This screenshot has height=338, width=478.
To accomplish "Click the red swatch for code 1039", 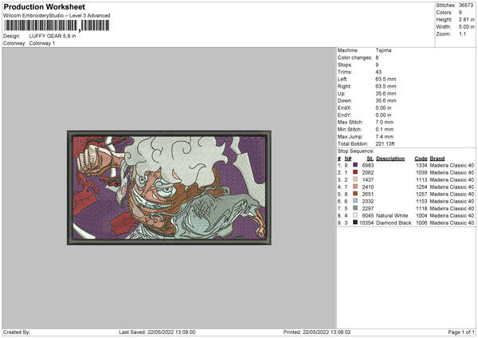I will (355, 172).
